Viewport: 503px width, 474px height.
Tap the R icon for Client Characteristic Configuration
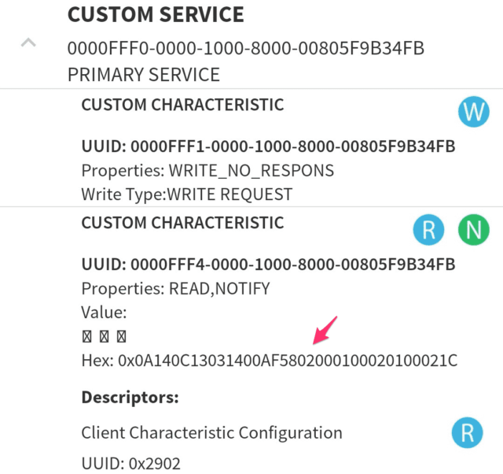coord(467,432)
